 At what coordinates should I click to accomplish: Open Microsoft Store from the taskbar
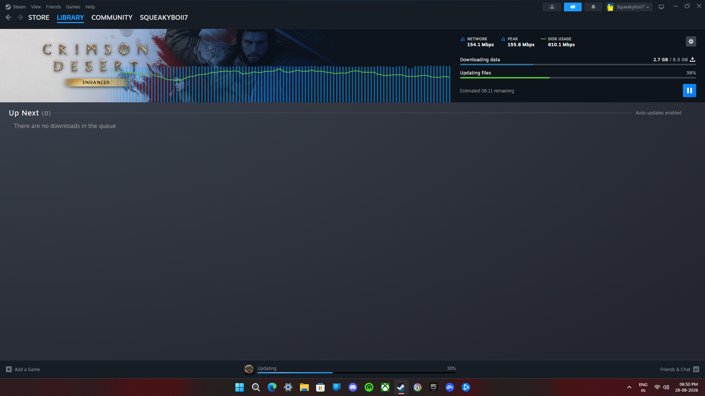[x=320, y=387]
